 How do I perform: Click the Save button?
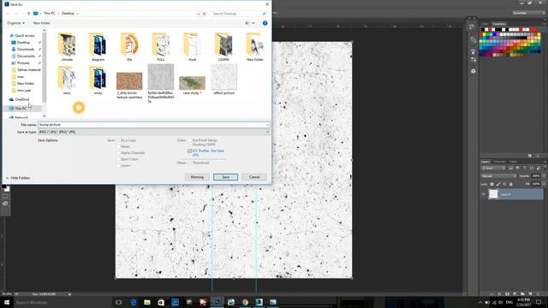click(x=226, y=177)
